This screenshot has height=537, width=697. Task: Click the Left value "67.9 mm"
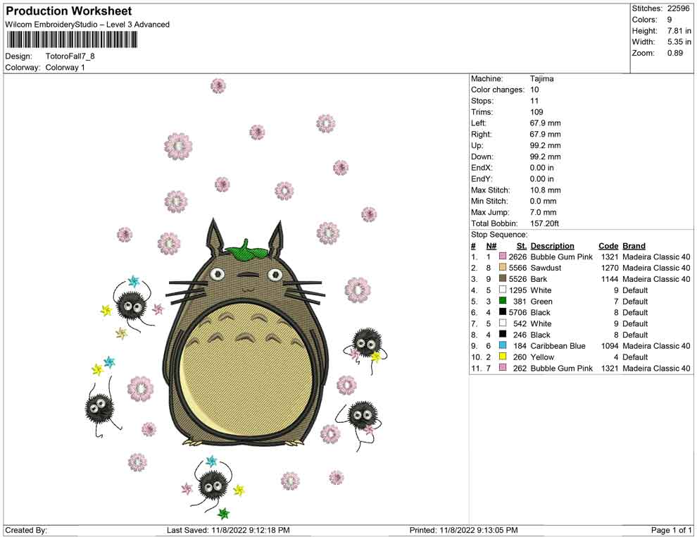coord(546,123)
